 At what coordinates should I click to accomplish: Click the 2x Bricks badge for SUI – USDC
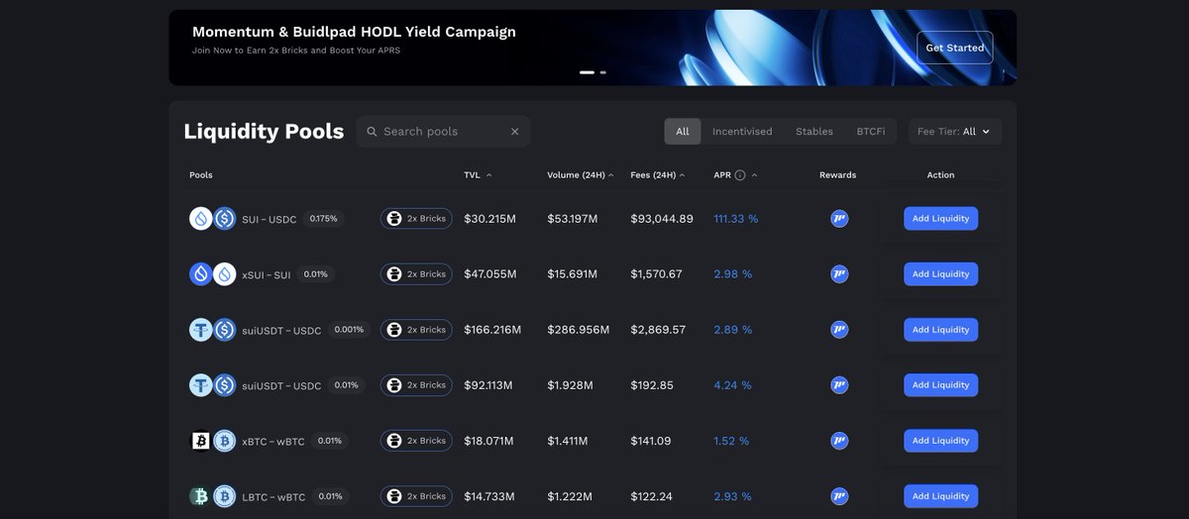tap(416, 219)
